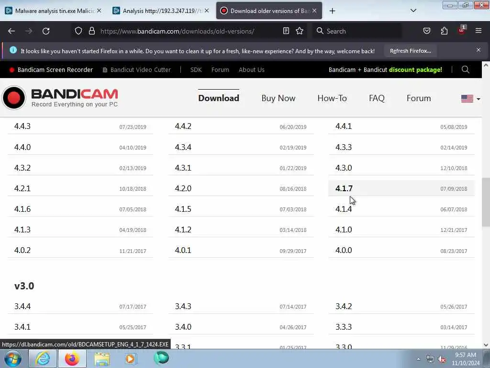This screenshot has height=368, width=490.
Task: Download Bandicam version 3.4.3
Action: click(x=241, y=306)
